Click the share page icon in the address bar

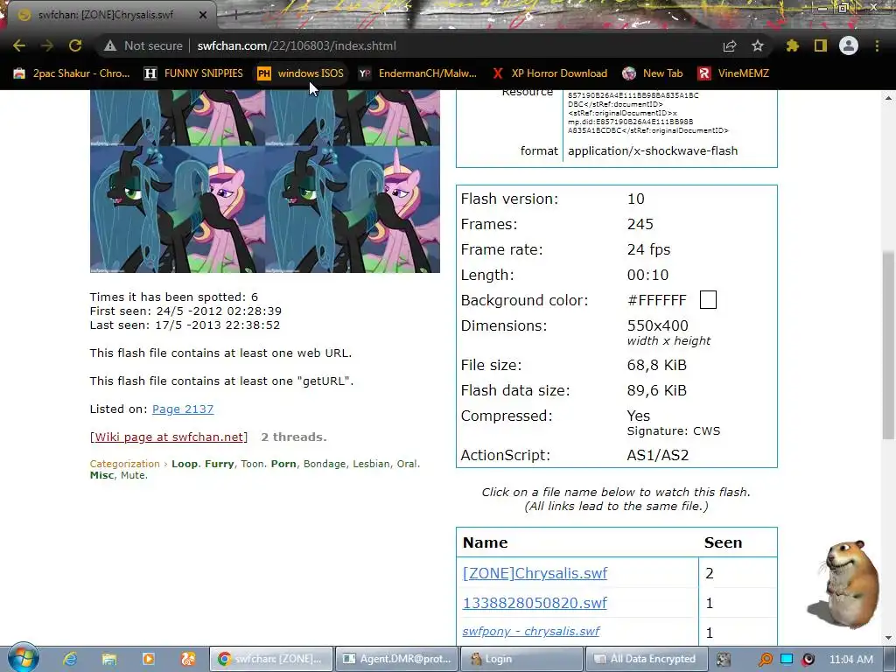point(730,45)
